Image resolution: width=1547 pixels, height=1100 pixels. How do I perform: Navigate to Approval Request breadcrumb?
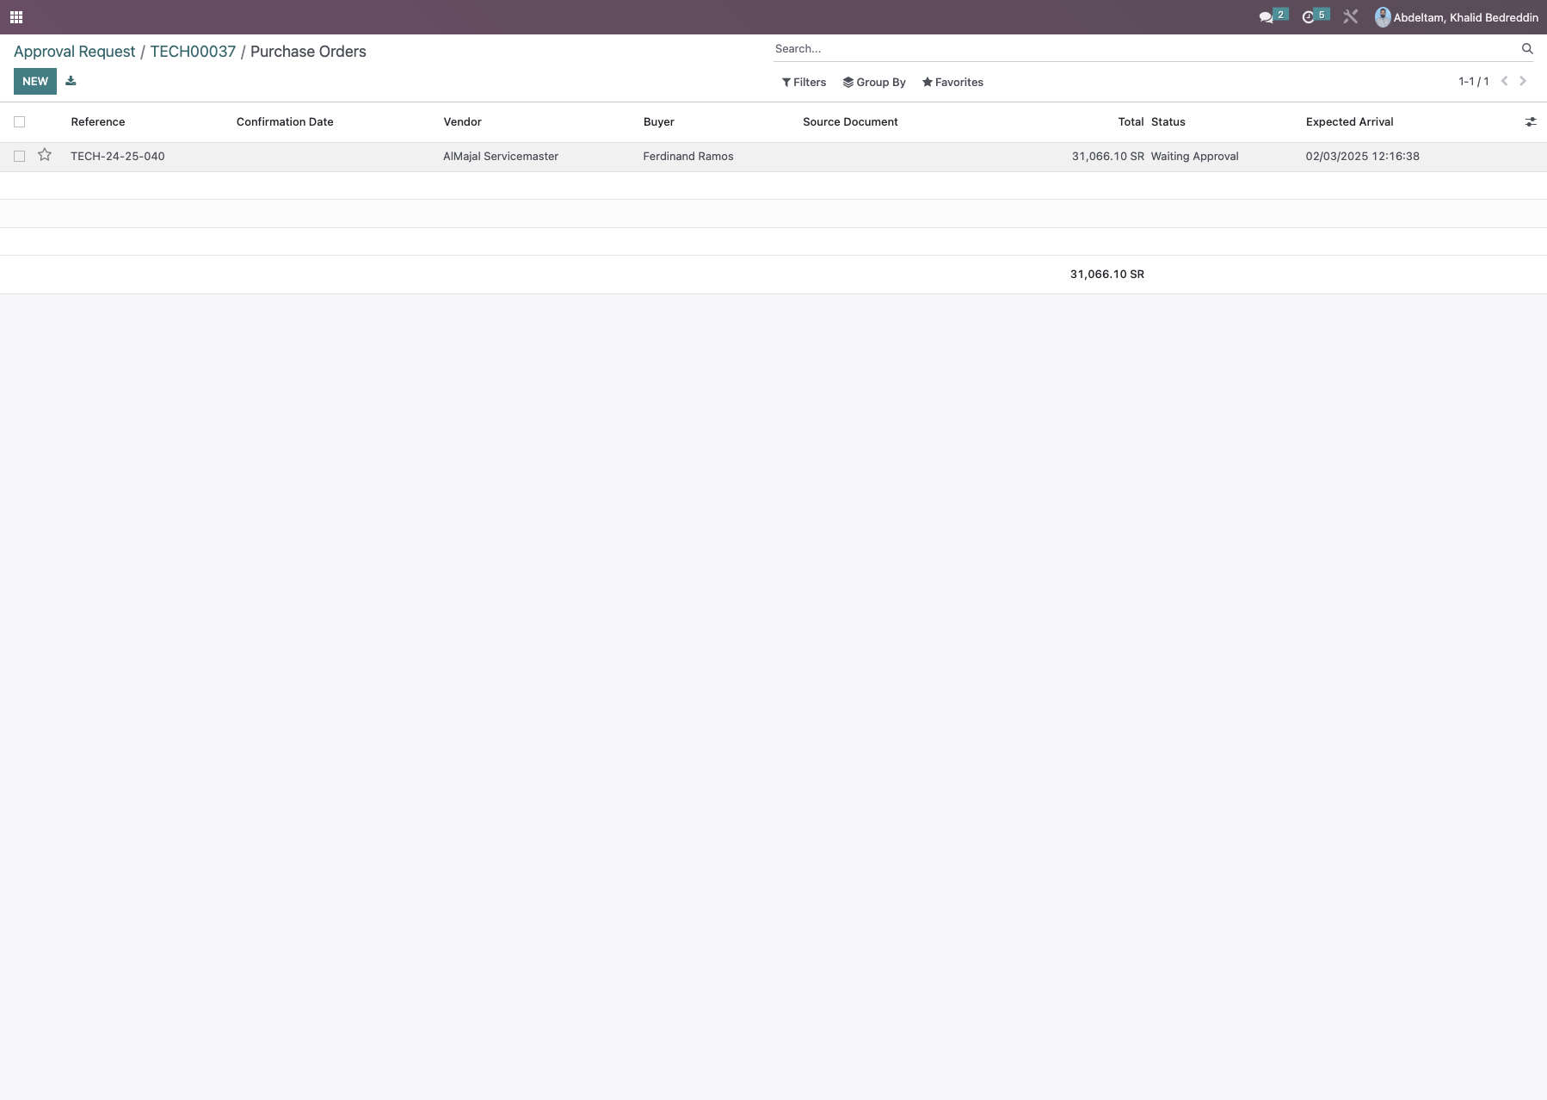click(75, 52)
